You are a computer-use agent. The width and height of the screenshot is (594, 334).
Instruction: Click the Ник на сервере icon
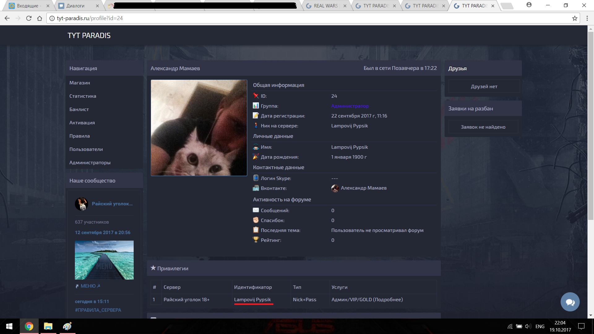tap(256, 126)
